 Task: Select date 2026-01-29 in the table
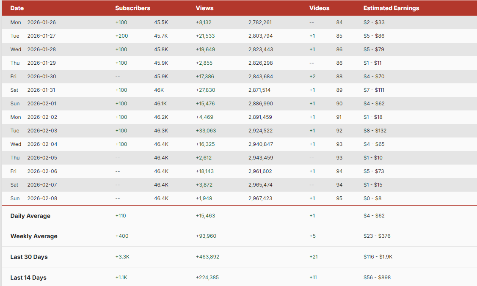pyautogui.click(x=41, y=63)
